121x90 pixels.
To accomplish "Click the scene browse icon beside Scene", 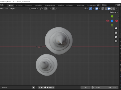I will (x=99, y=5).
